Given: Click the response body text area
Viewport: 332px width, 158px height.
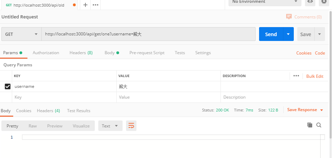Looking at the screenshot, I should coord(173,137).
